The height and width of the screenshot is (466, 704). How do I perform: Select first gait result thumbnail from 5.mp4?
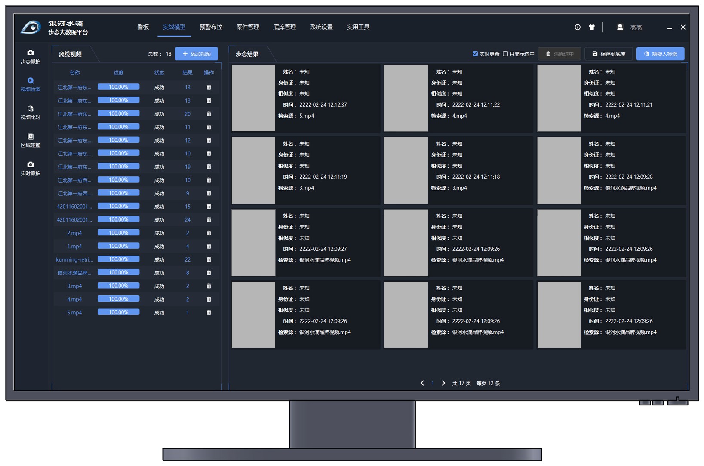[253, 98]
